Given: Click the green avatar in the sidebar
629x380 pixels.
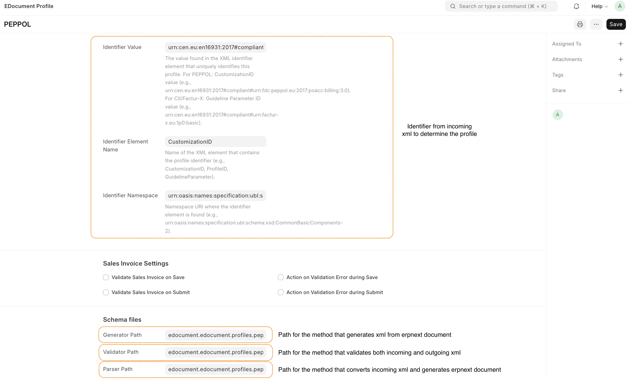Looking at the screenshot, I should [557, 115].
